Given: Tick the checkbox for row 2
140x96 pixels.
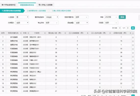Looking at the screenshot, I should pos(133,41).
